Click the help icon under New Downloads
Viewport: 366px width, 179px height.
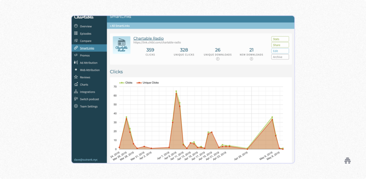(251, 59)
